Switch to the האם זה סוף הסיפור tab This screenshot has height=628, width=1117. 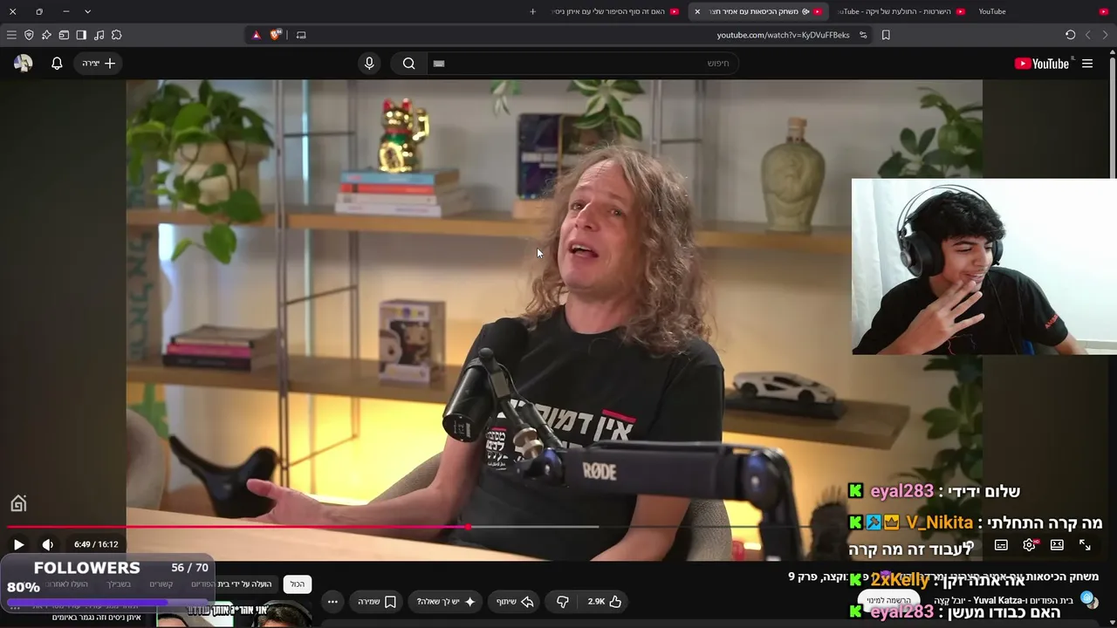[616, 11]
